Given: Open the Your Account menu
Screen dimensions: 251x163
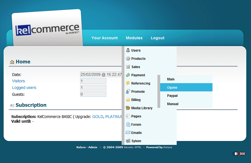Looking at the screenshot, I should click(x=105, y=38).
